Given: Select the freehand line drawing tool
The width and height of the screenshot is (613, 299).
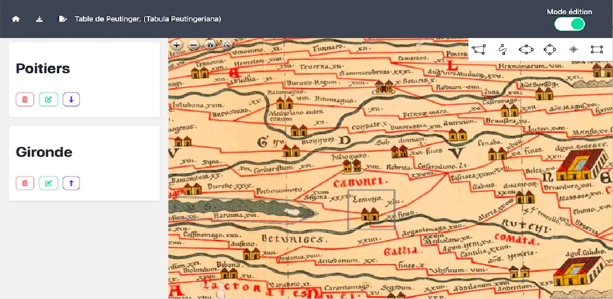Looking at the screenshot, I should point(502,49).
